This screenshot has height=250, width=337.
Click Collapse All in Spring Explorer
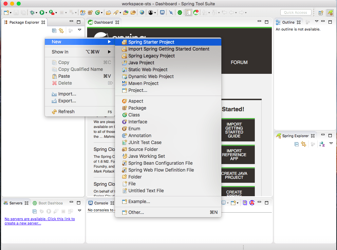[x=297, y=144]
